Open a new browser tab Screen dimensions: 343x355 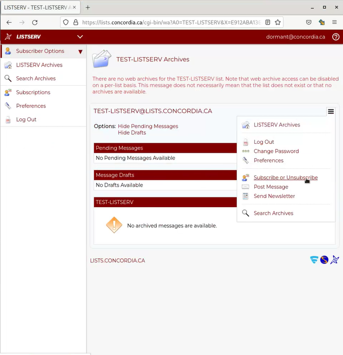coord(88,8)
